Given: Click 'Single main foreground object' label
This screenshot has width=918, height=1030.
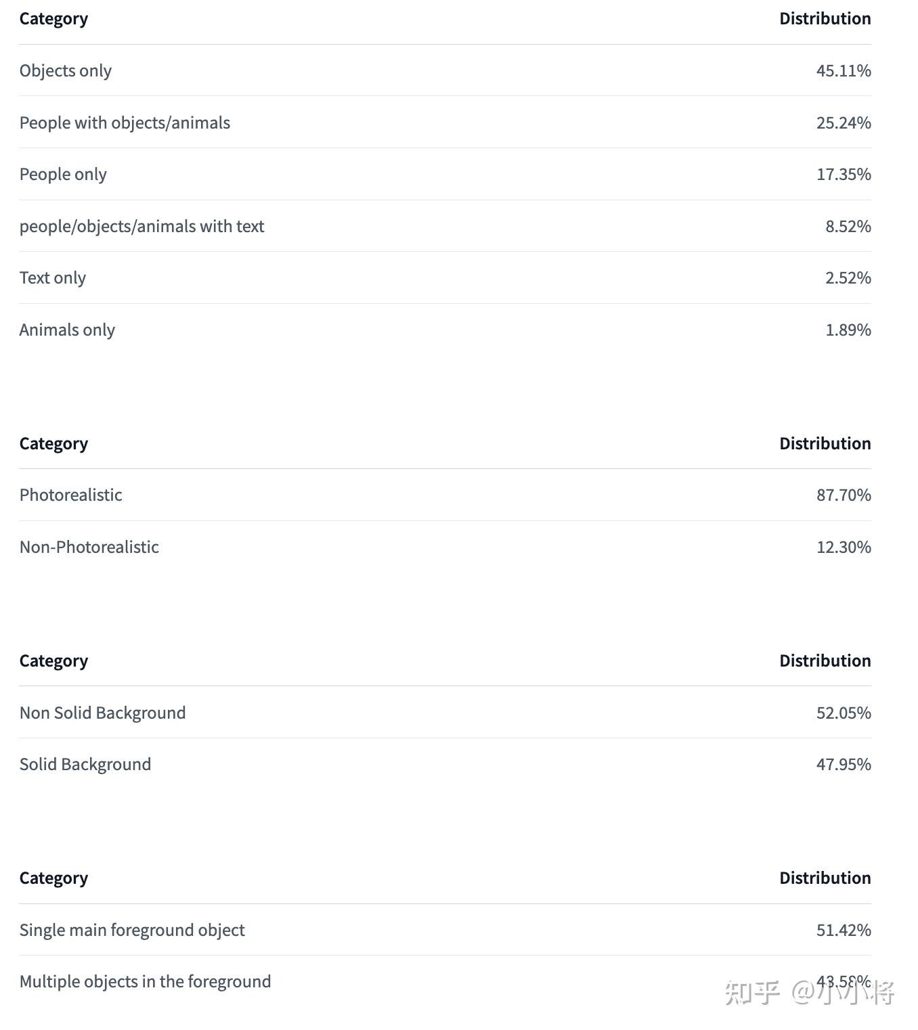Looking at the screenshot, I should (132, 930).
